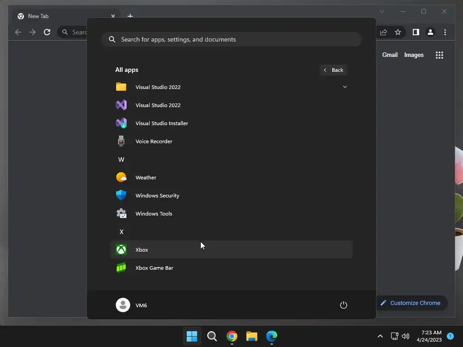Open the Visual Studio 2022 folder icon
Image resolution: width=463 pixels, height=347 pixels.
tap(121, 87)
